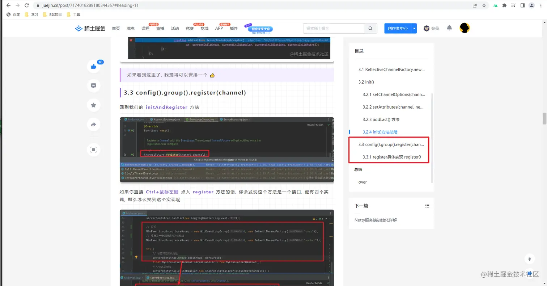The width and height of the screenshot is (547, 286).
Task: Open 商城 nav item
Action: pos(204,28)
